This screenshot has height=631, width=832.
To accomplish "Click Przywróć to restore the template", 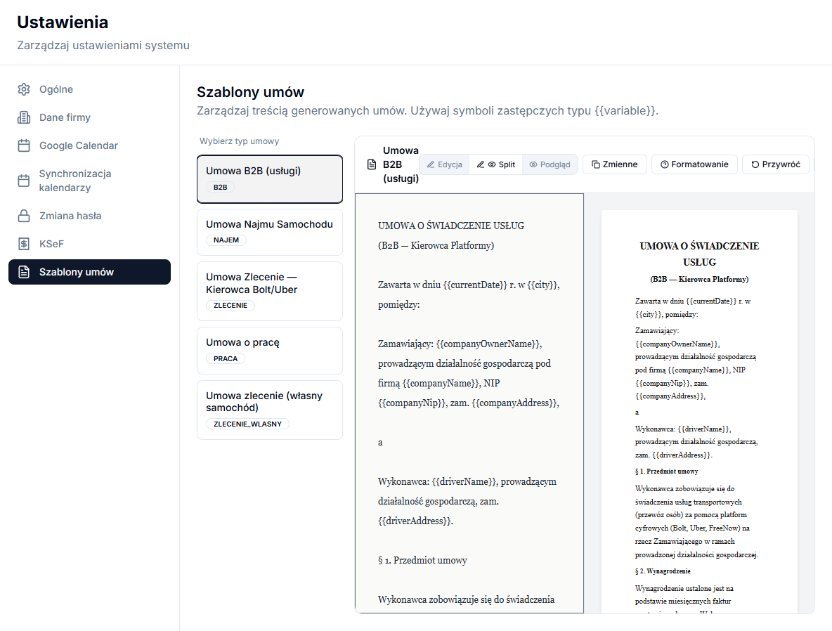I will (x=775, y=164).
